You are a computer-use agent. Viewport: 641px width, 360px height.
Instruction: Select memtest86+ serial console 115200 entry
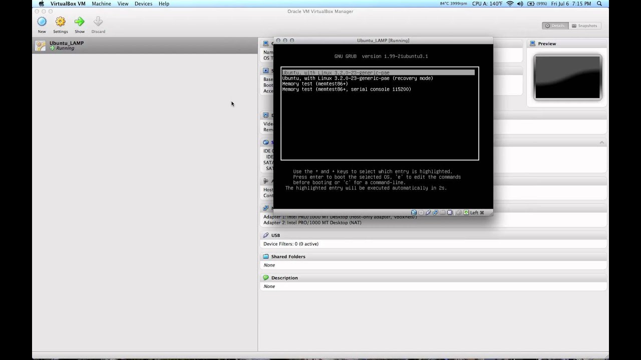[347, 89]
